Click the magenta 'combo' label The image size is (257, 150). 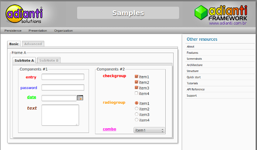click(x=110, y=129)
